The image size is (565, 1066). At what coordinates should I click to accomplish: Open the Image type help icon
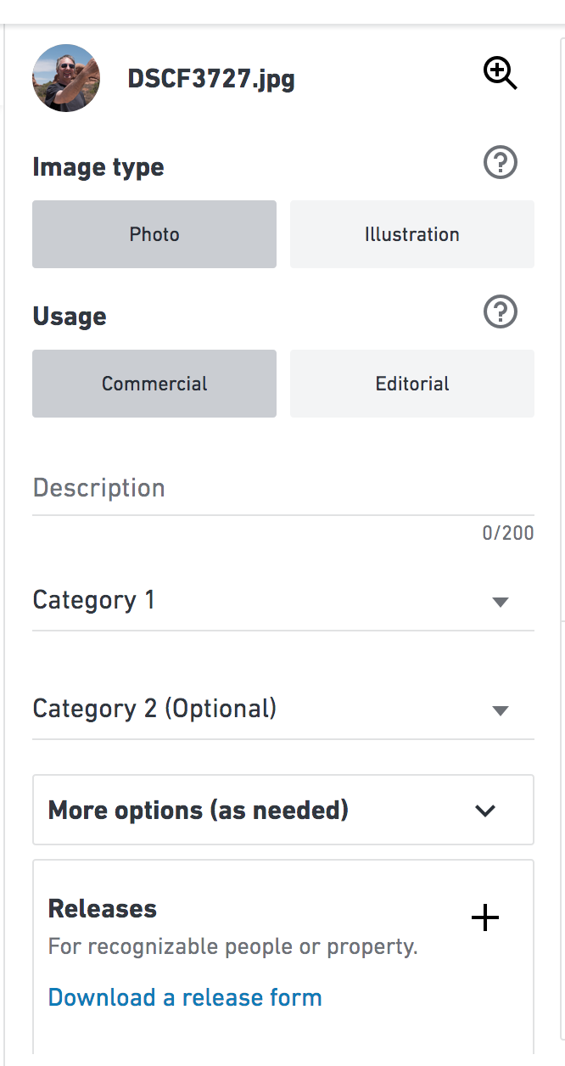coord(501,162)
